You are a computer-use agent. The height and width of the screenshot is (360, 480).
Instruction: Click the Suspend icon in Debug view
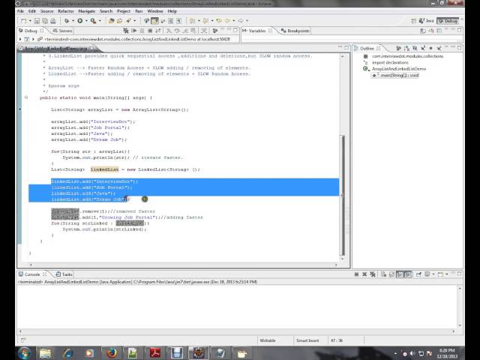tap(142, 31)
